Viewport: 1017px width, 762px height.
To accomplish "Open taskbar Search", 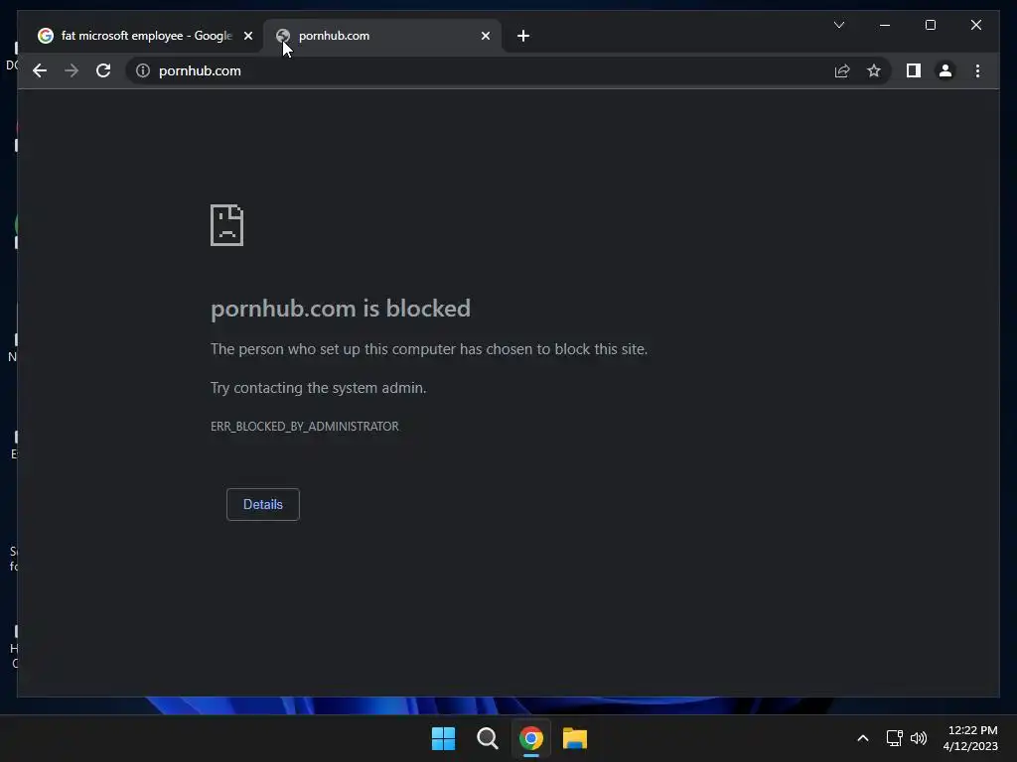I will click(487, 738).
